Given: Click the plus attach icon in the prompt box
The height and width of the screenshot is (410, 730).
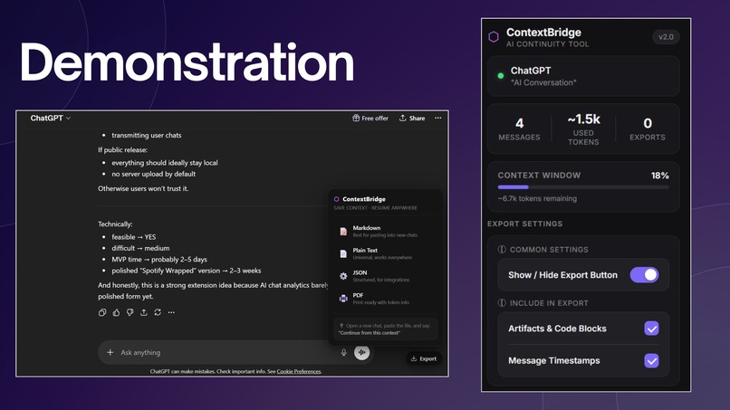Looking at the screenshot, I should pyautogui.click(x=110, y=352).
